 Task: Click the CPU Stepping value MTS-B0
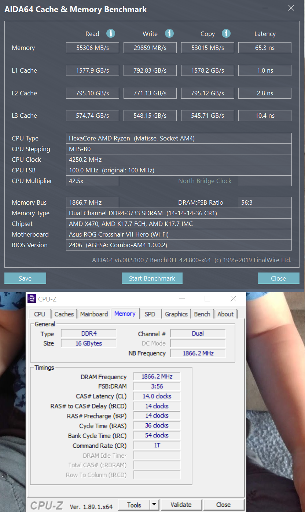pyautogui.click(x=179, y=149)
